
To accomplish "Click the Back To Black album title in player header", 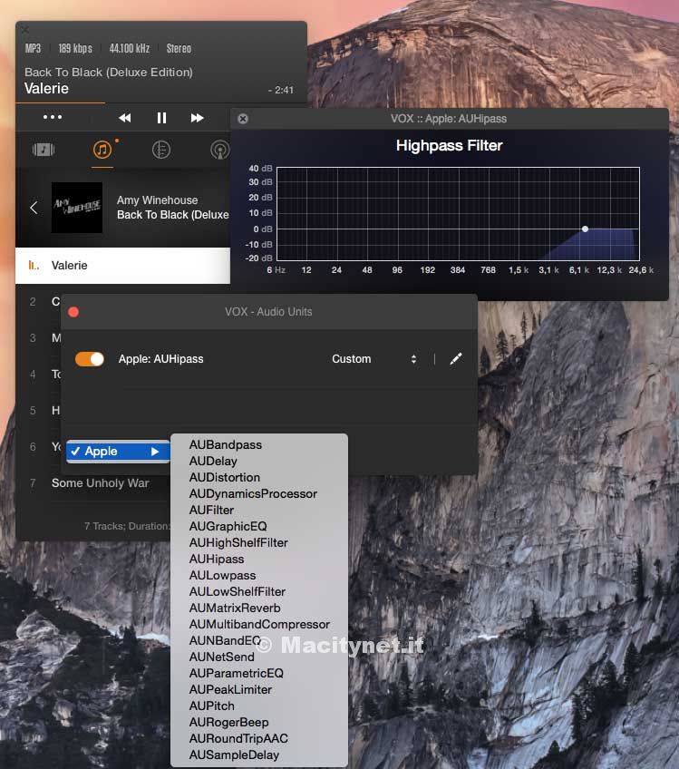I will 109,73.
